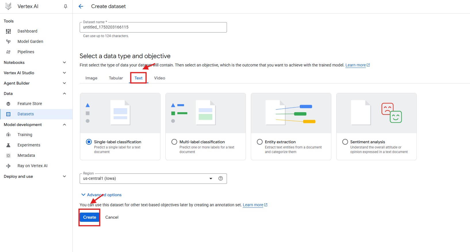Viewport: 470px width, 252px height.
Task: Click the blue Create button
Action: 89,217
